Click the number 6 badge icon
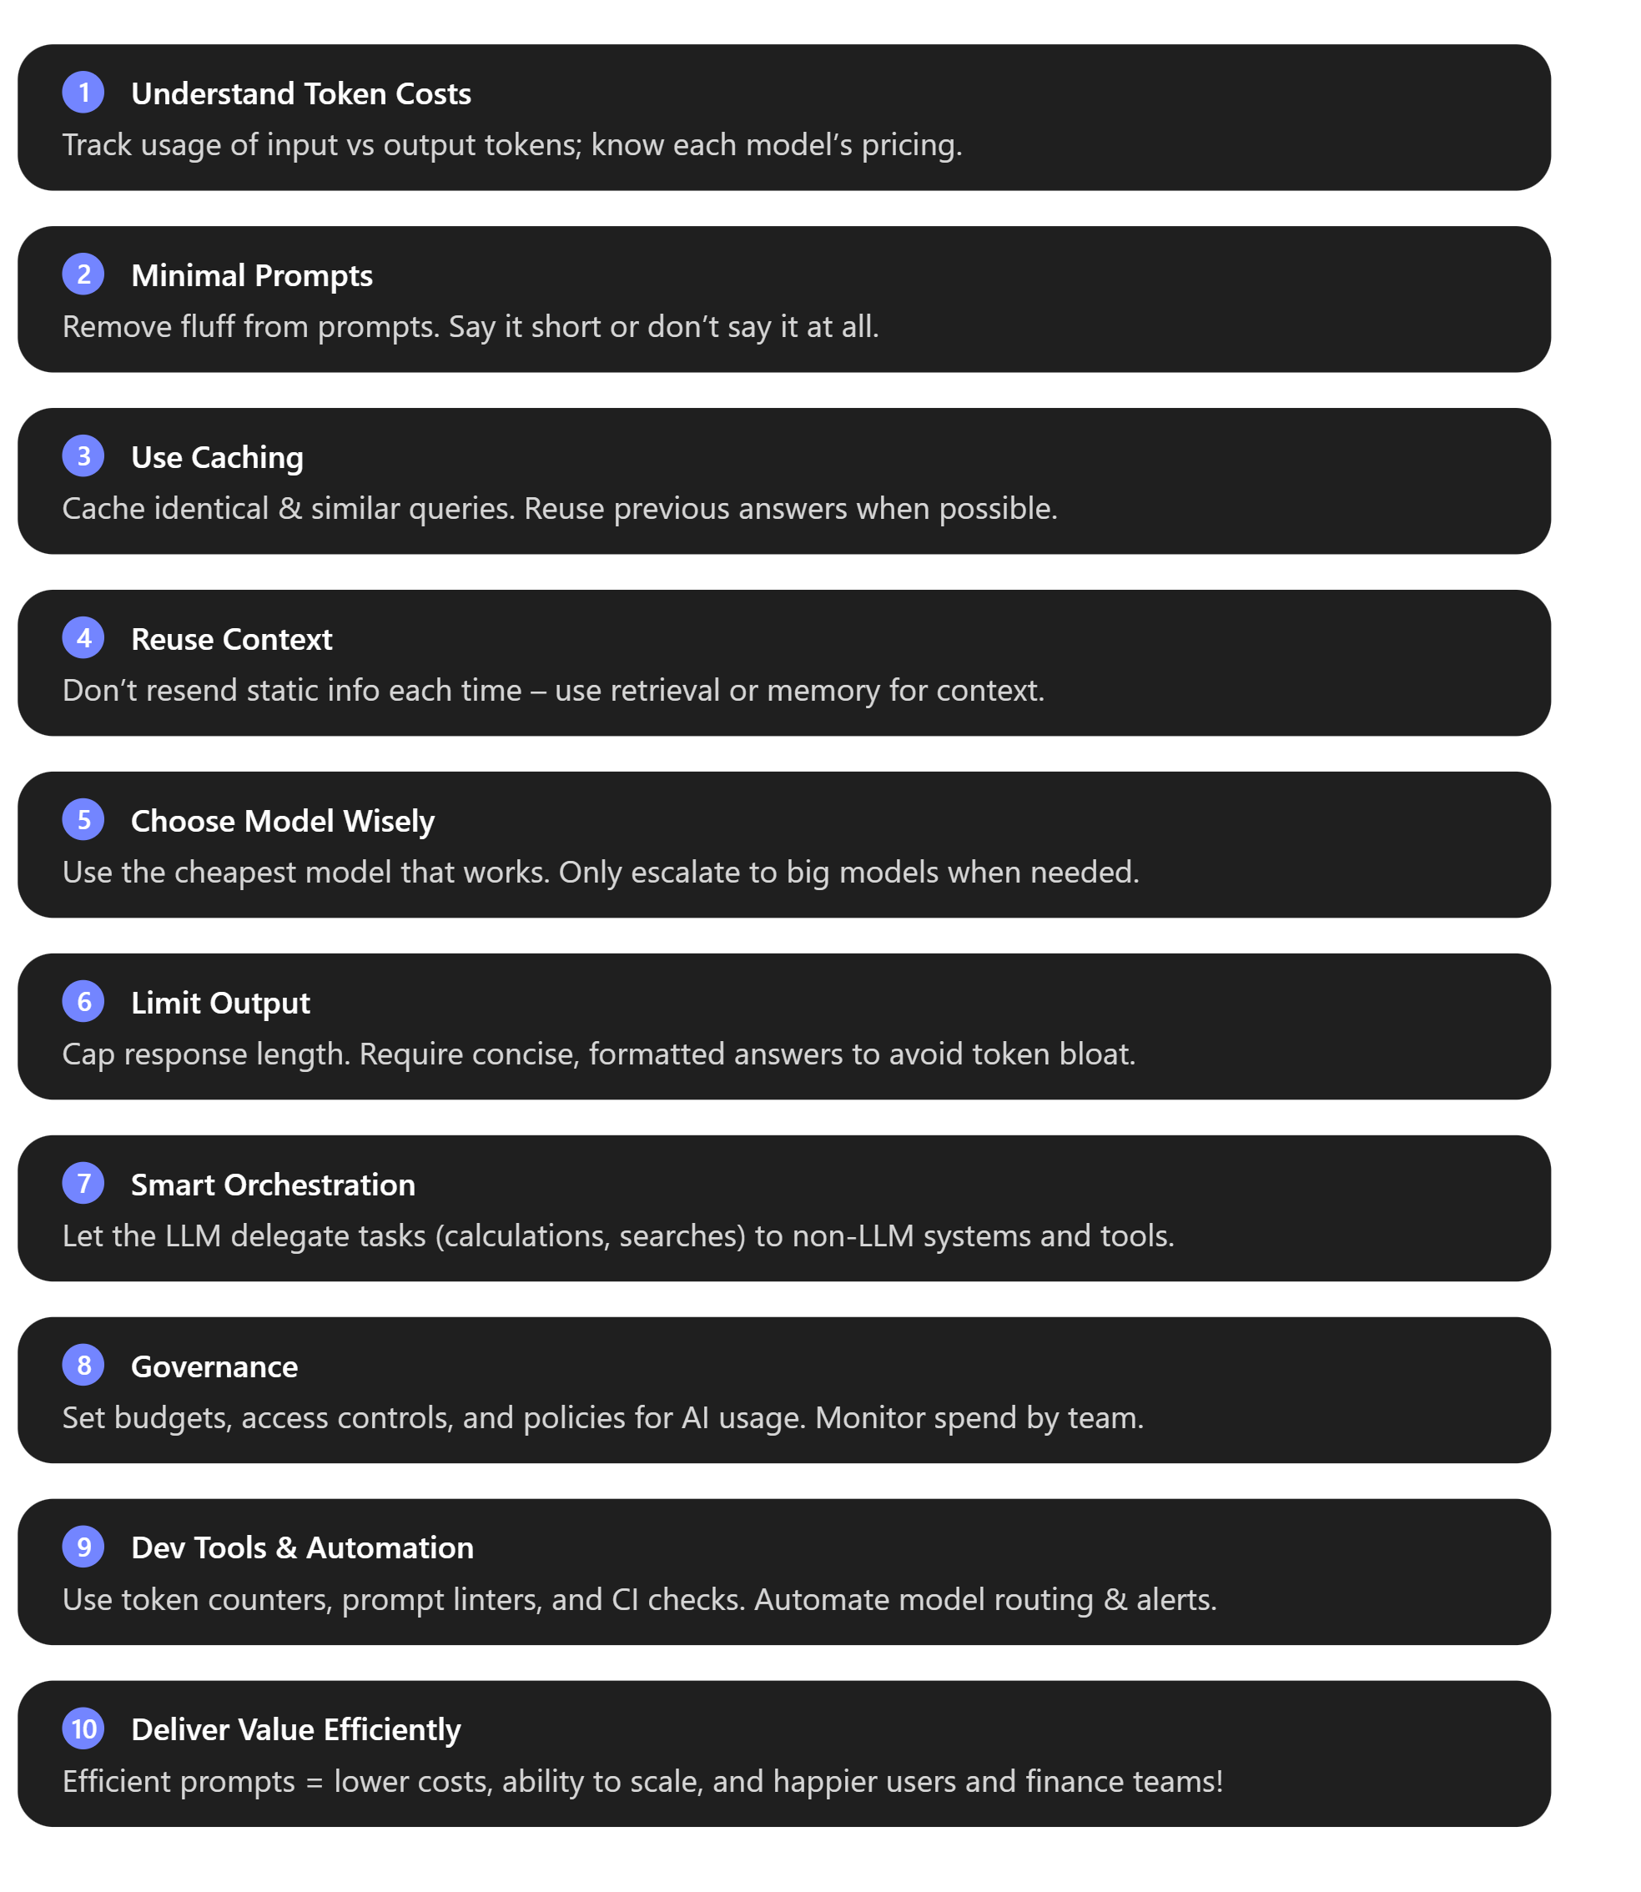Image resolution: width=1641 pixels, height=1892 pixels. click(x=83, y=1002)
